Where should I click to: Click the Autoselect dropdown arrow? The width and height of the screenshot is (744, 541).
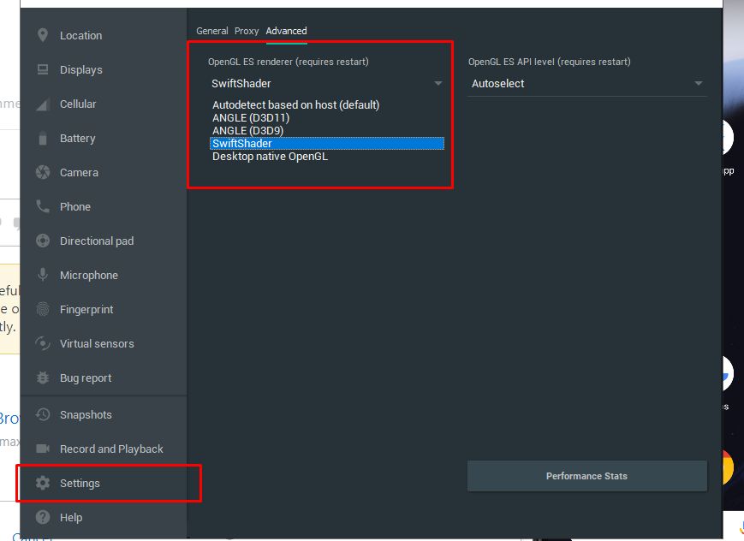click(x=699, y=84)
